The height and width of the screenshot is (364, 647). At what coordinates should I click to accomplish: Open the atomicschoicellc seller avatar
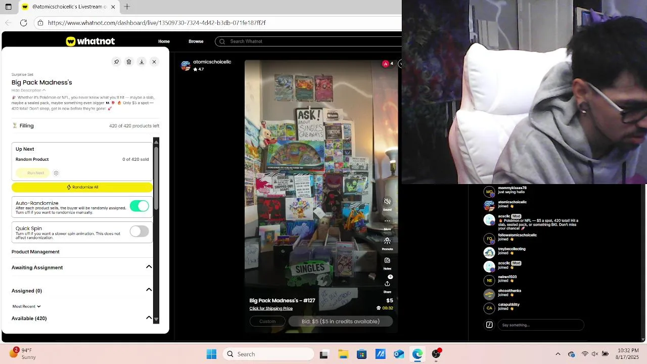186,66
